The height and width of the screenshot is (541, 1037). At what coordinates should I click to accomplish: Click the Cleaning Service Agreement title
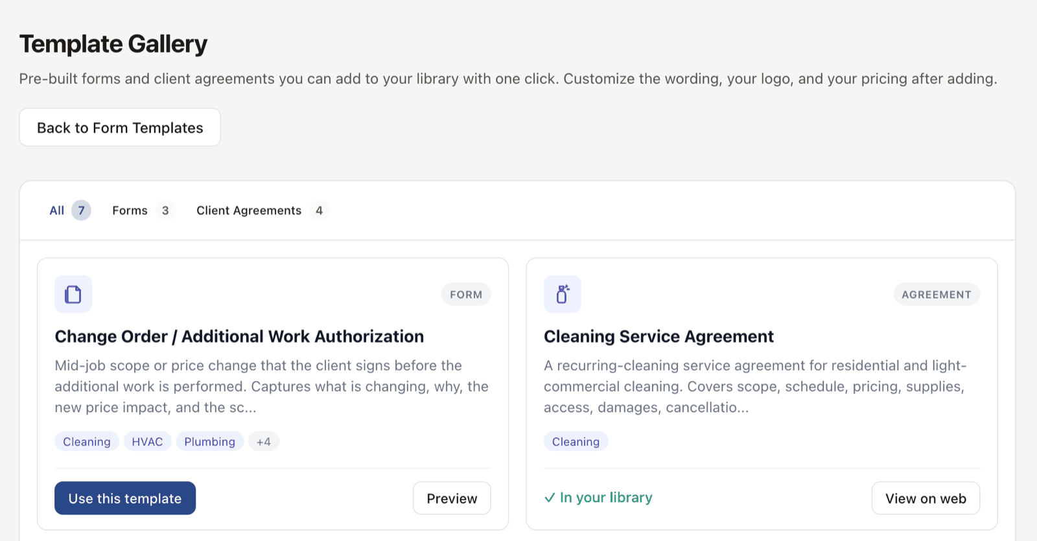(658, 336)
